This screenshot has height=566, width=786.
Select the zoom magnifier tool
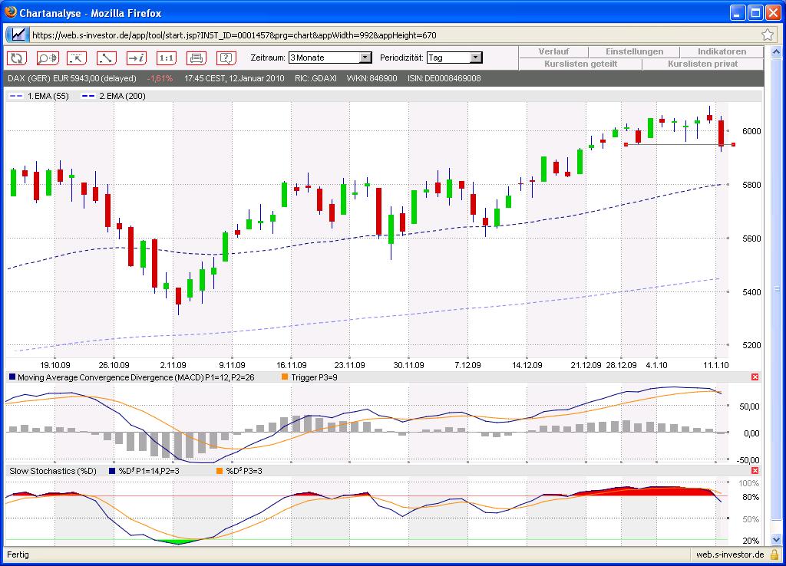pyautogui.click(x=47, y=58)
